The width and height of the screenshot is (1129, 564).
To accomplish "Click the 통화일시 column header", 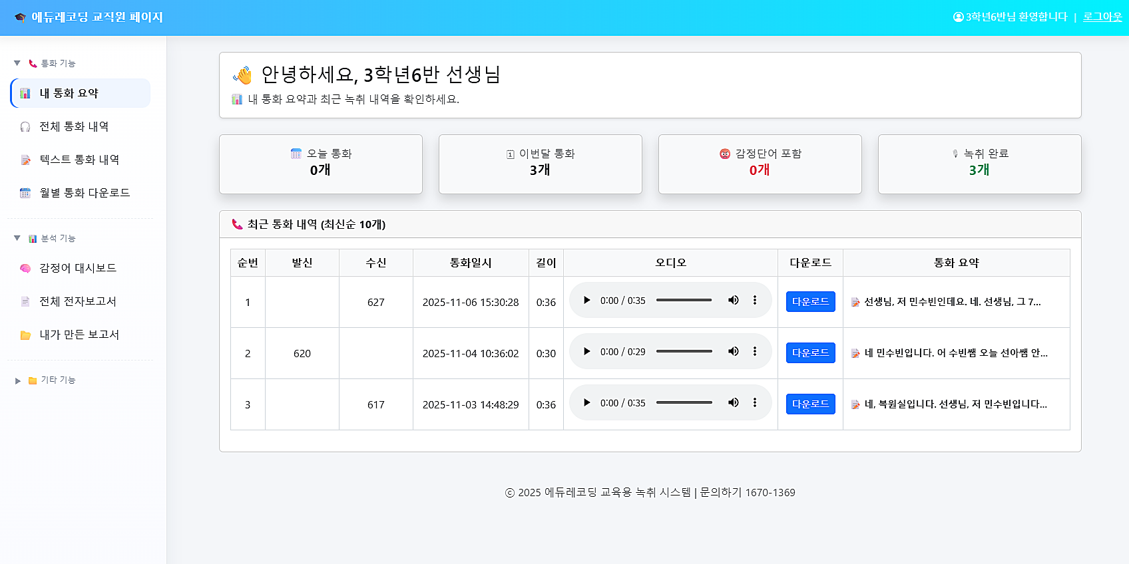I will pos(471,263).
